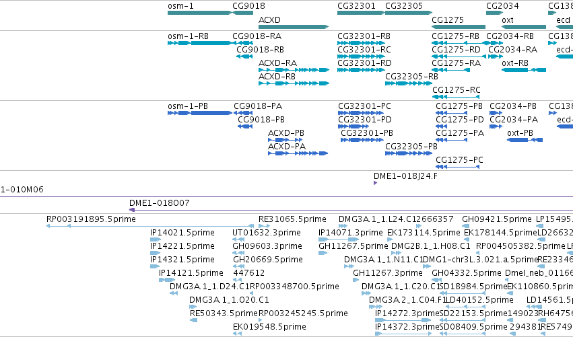This screenshot has width=573, height=337.
Task: Click EST label EK019548.5prime
Action: (x=269, y=327)
